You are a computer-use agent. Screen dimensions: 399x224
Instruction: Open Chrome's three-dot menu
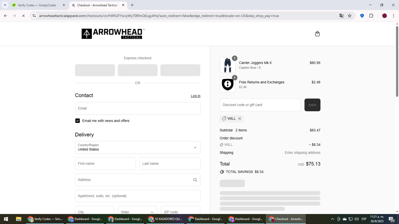(x=393, y=16)
